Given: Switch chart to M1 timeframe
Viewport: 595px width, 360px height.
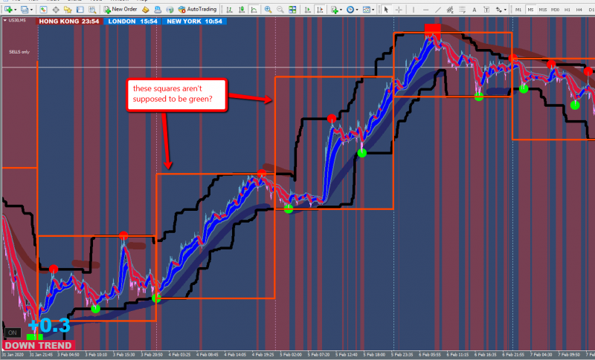Looking at the screenshot, I should tap(518, 10).
